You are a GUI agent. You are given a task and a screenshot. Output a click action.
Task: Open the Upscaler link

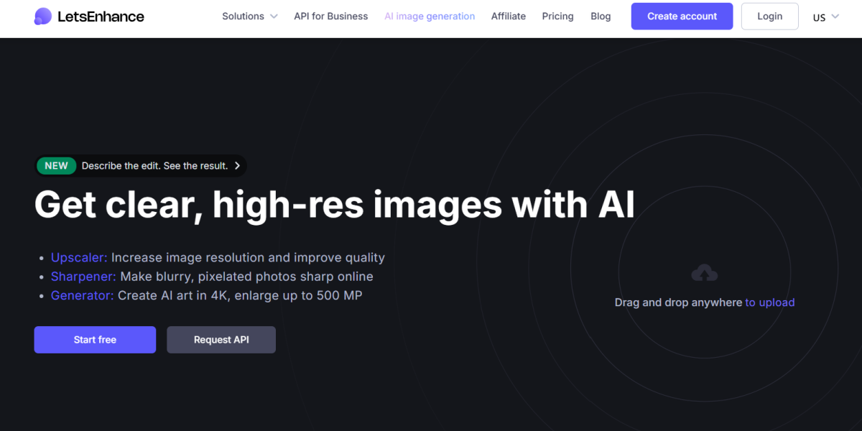tap(79, 257)
